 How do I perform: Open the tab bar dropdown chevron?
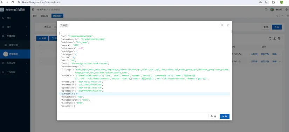pos(282,16)
